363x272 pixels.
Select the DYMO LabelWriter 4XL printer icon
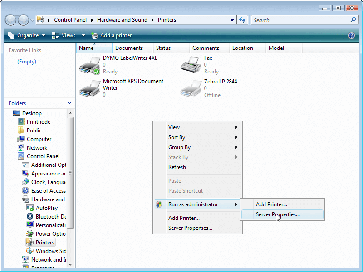point(89,65)
